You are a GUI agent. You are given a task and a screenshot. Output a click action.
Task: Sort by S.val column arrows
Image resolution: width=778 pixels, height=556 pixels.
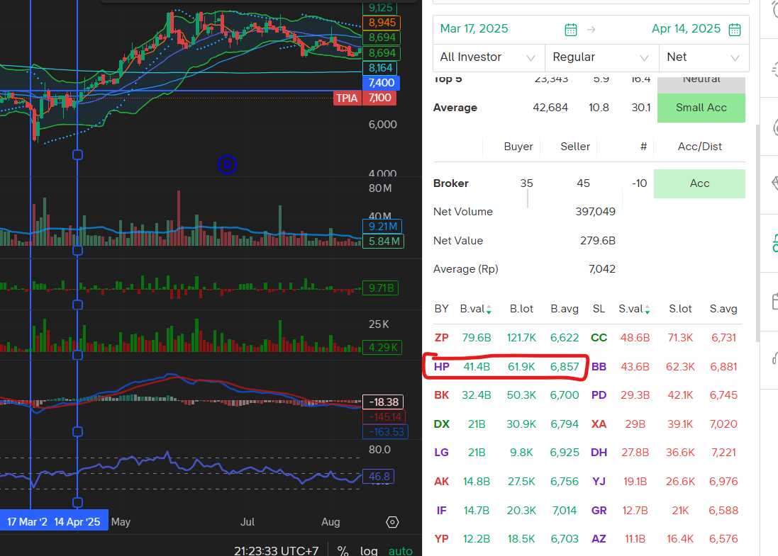coord(648,310)
